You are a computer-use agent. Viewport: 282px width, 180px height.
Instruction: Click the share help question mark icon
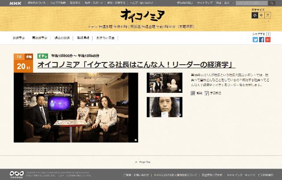tap(269, 34)
